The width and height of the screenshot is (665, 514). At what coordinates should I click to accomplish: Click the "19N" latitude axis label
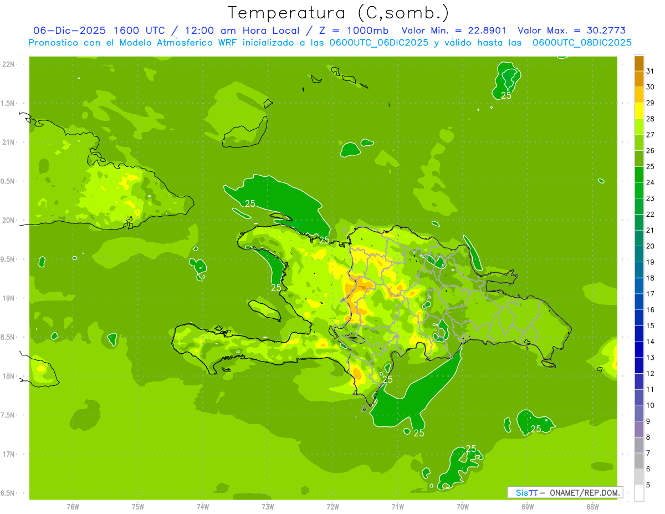pos(8,298)
